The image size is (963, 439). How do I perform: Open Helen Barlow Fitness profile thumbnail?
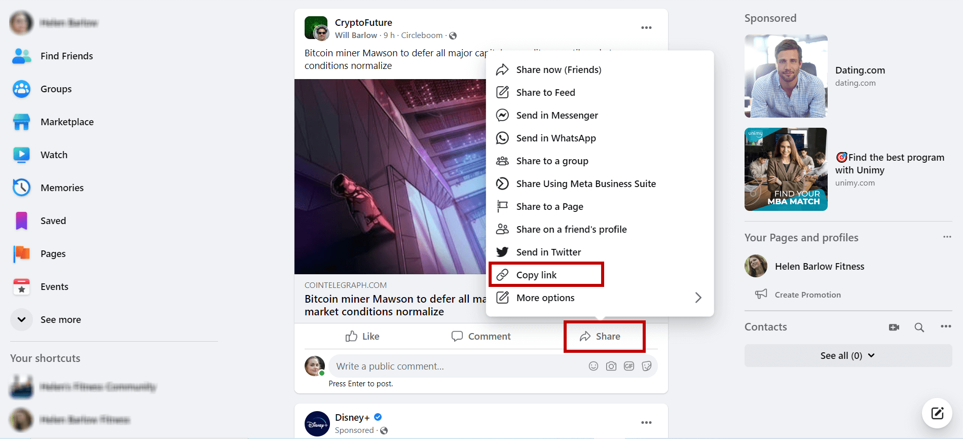(x=756, y=266)
